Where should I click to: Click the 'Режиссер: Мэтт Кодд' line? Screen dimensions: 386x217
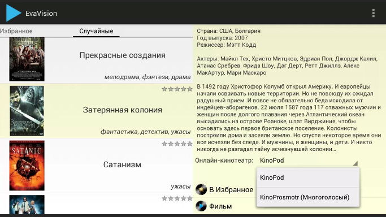pos(227,45)
